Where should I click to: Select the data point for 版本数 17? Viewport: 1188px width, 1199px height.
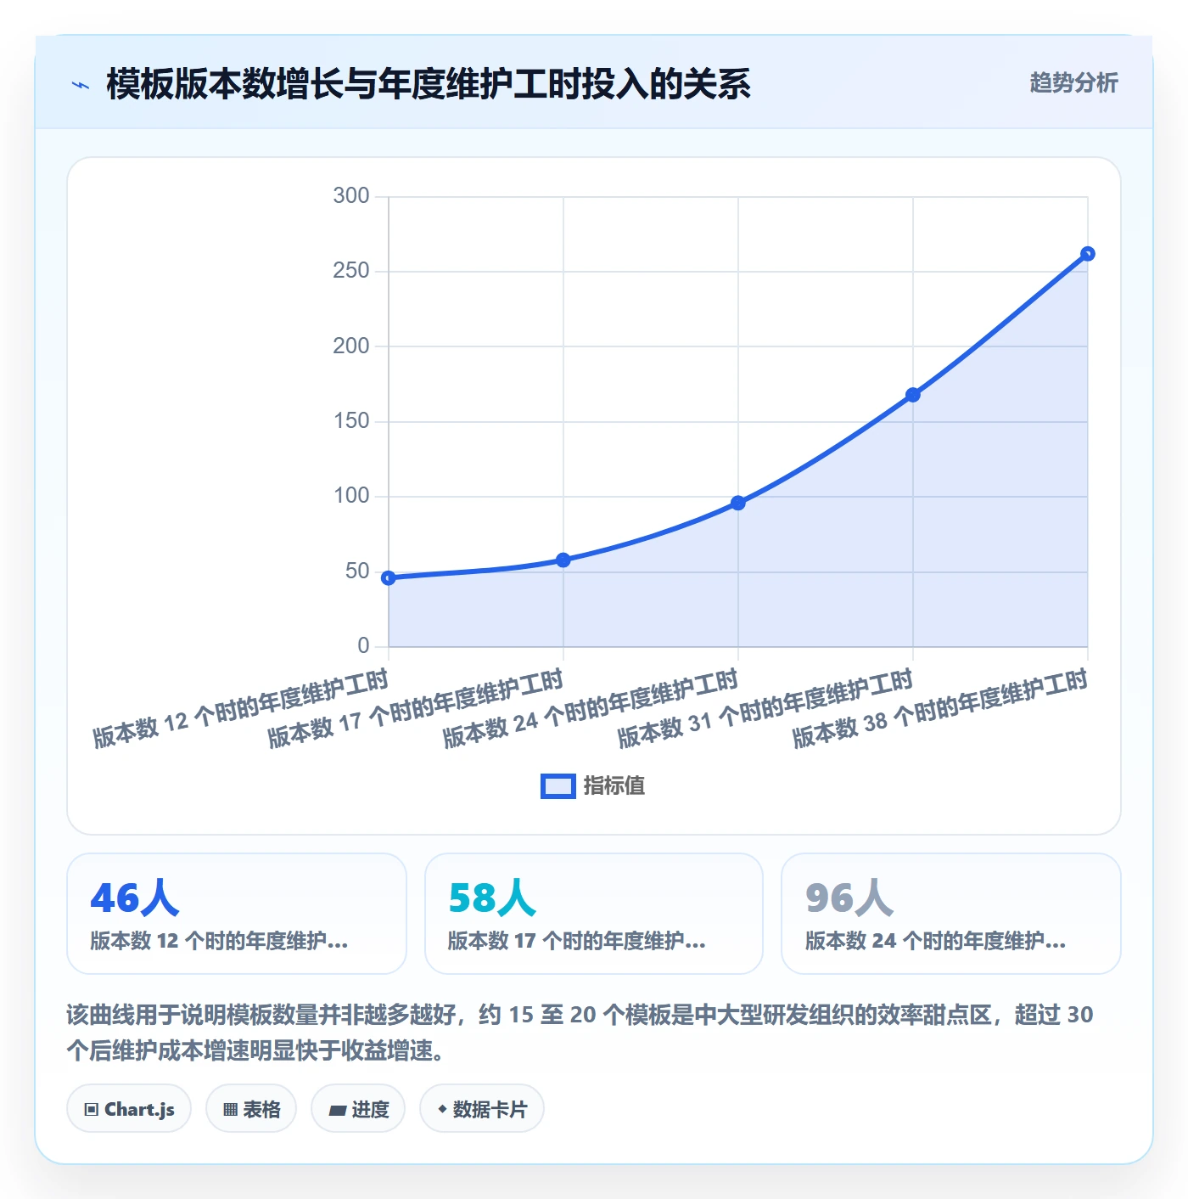pyautogui.click(x=563, y=560)
